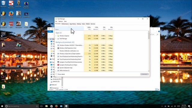Screen dimensions: 192x108
Task: Select the Touch Keyboard and Handwriting Panel row
Action: click(84, 59)
